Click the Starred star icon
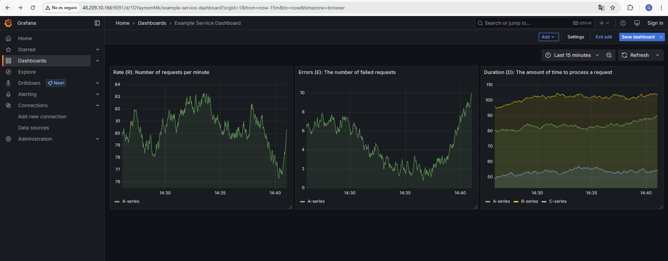The height and width of the screenshot is (261, 668). point(8,50)
